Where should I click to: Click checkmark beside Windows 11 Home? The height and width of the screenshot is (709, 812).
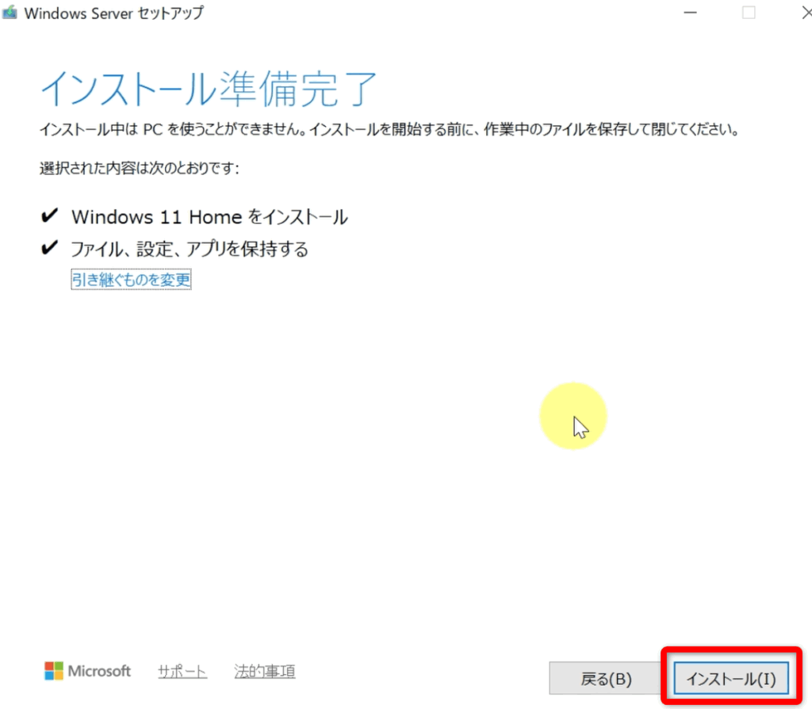49,216
